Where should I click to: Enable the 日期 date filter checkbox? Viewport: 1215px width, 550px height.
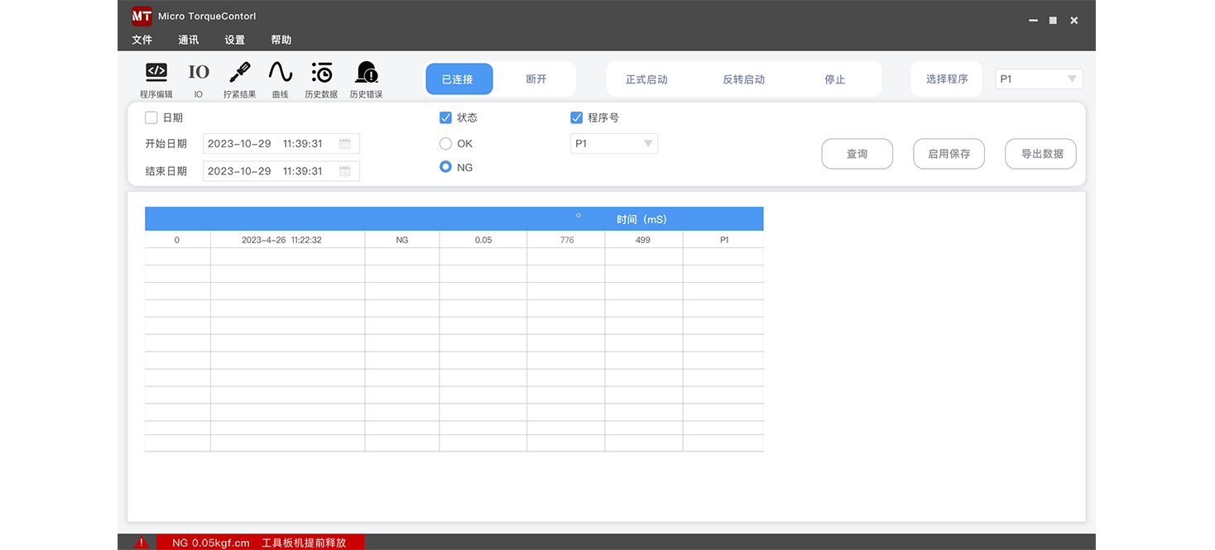(x=151, y=117)
